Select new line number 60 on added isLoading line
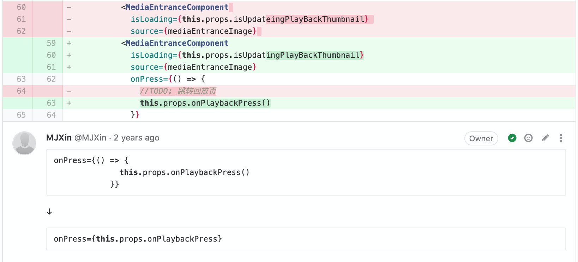578x262 pixels. [x=51, y=55]
